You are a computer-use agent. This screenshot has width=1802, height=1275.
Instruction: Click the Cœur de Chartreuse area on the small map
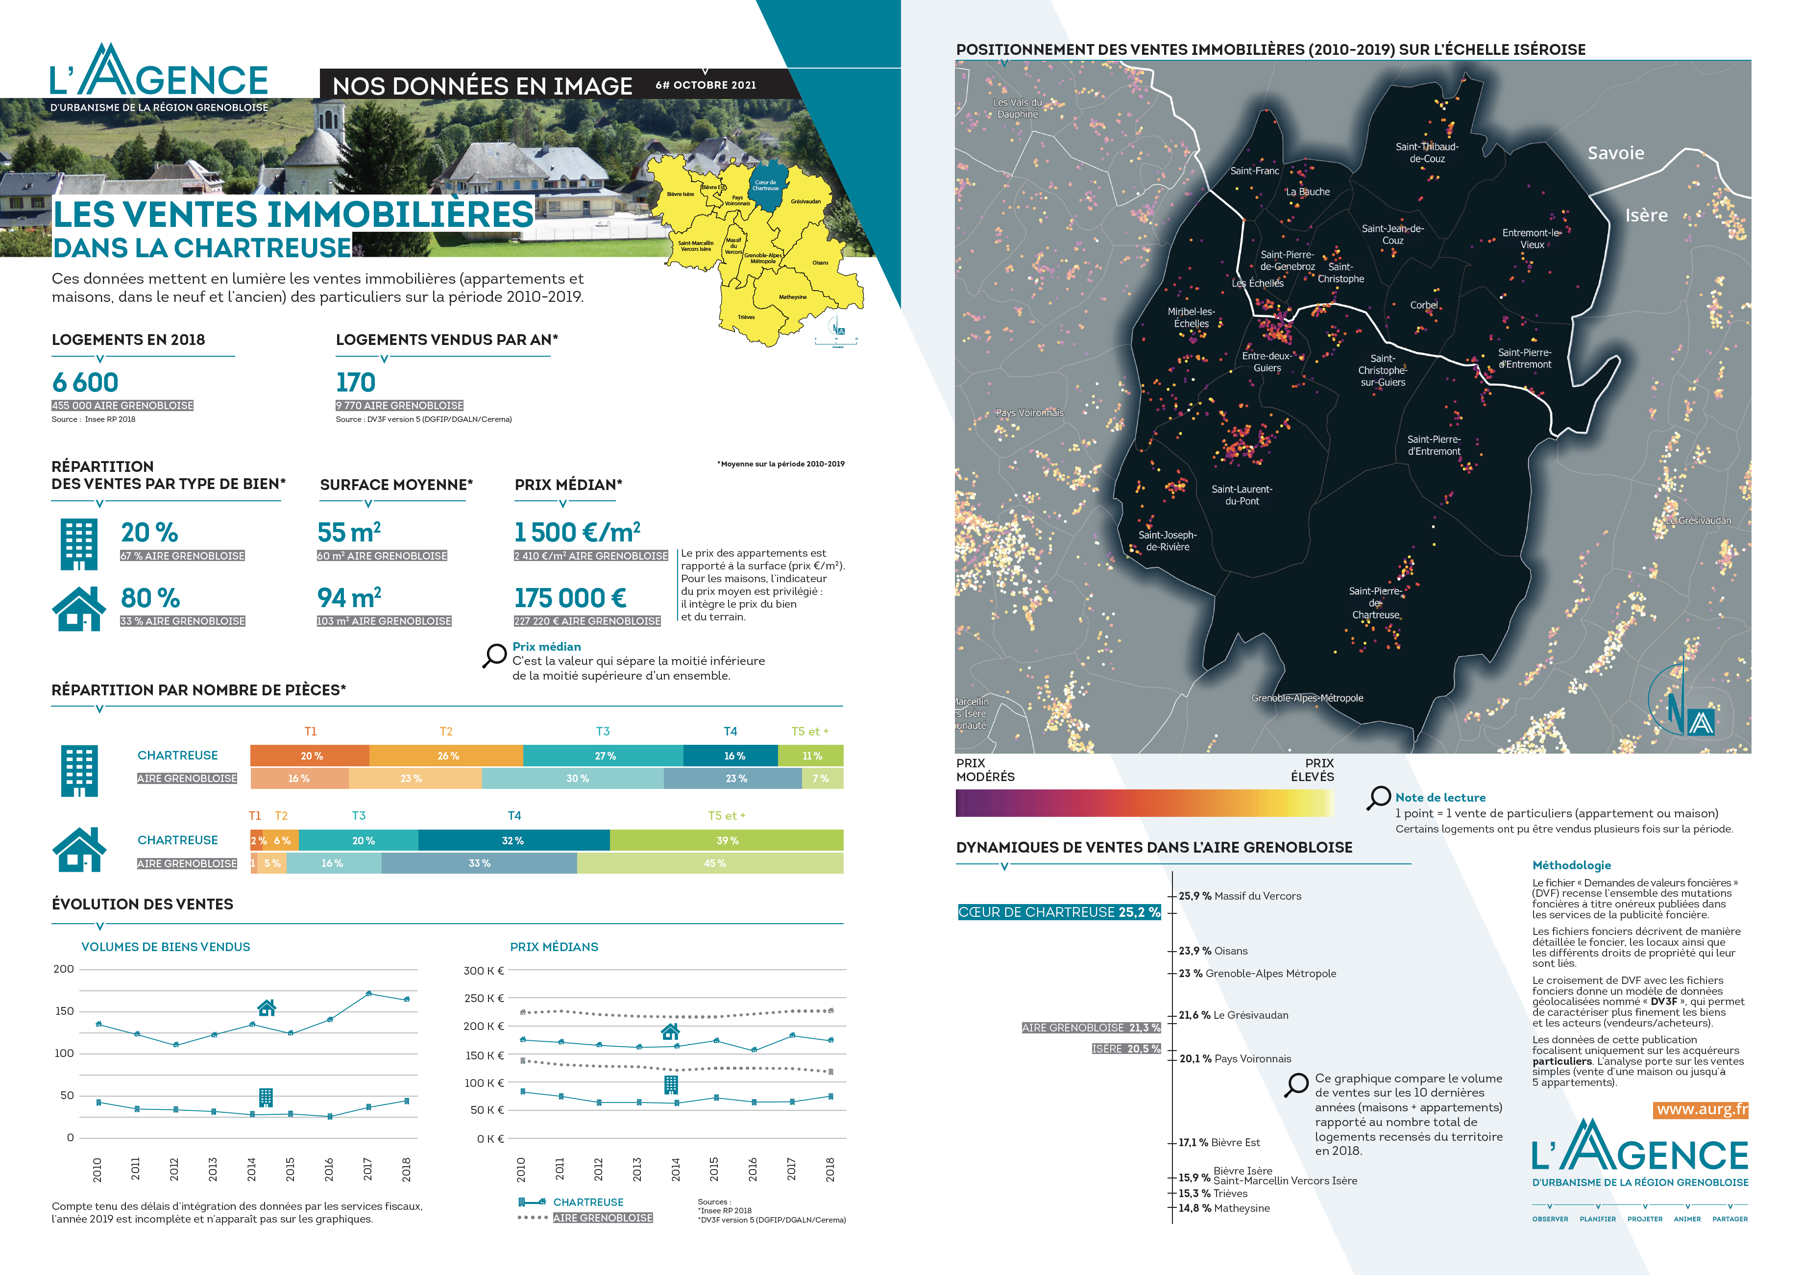click(765, 185)
